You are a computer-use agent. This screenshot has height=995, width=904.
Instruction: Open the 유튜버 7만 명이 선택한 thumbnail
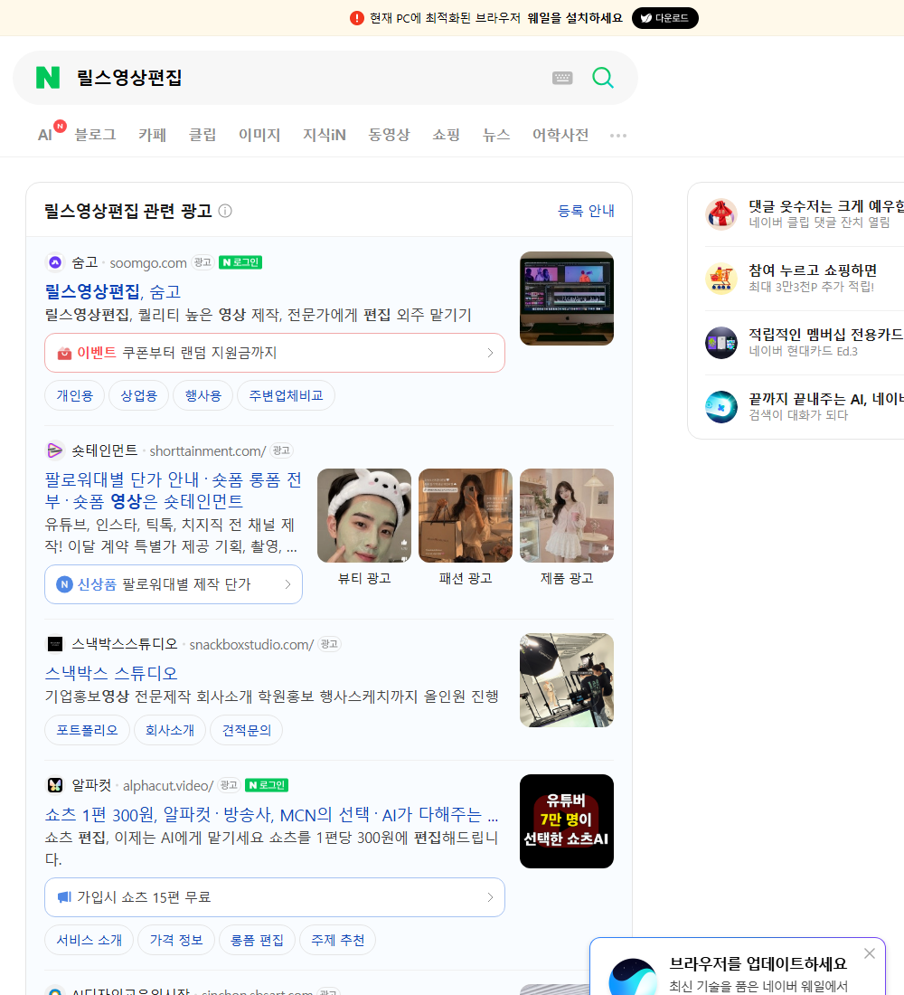click(x=567, y=821)
